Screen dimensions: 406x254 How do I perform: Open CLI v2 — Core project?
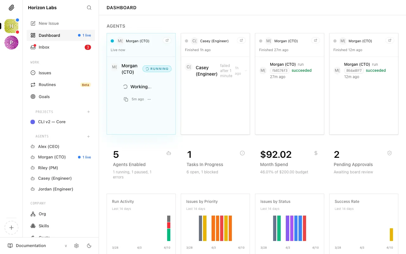pyautogui.click(x=61, y=122)
